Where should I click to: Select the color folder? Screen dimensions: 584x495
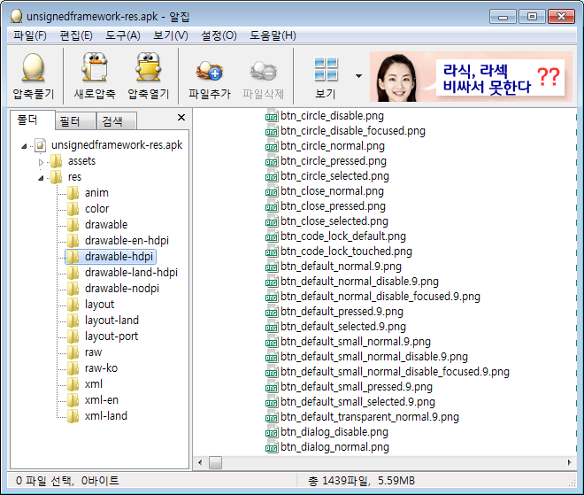(96, 209)
